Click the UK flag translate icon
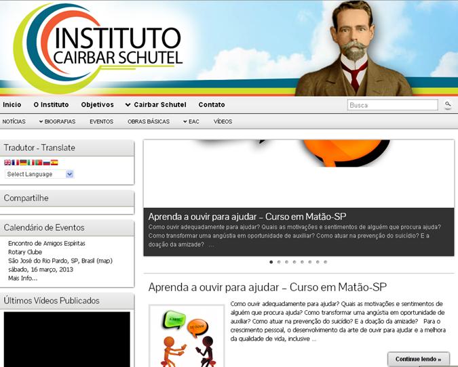The width and height of the screenshot is (458, 367). point(7,163)
